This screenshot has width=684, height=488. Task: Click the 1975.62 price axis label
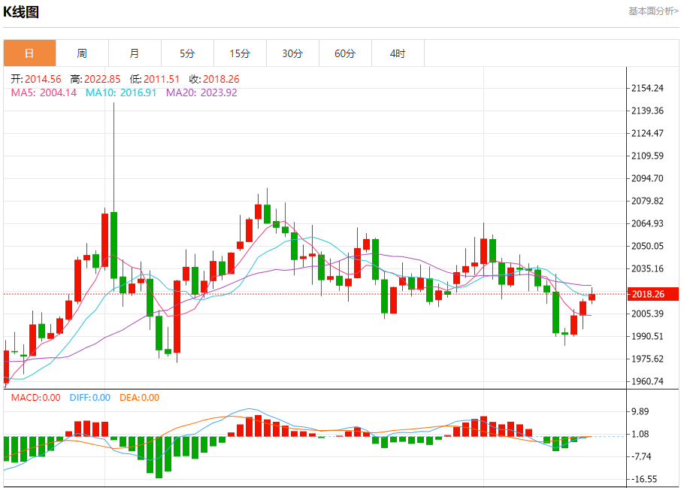[x=647, y=359]
